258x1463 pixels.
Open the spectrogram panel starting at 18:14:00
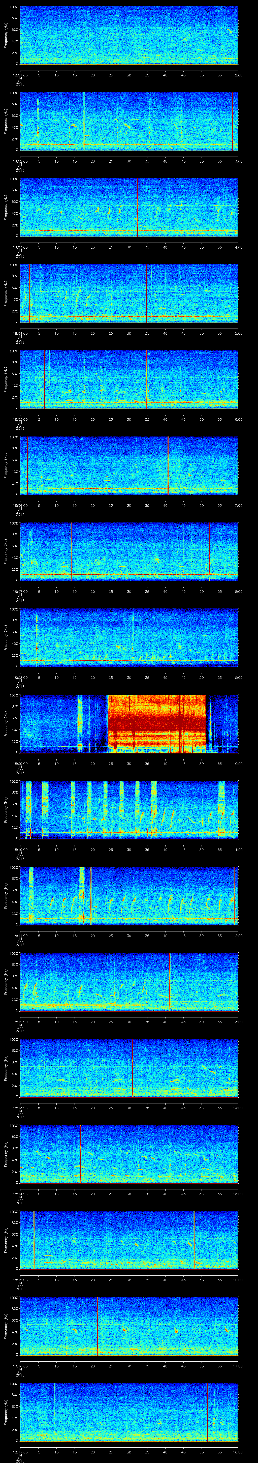(x=129, y=1154)
